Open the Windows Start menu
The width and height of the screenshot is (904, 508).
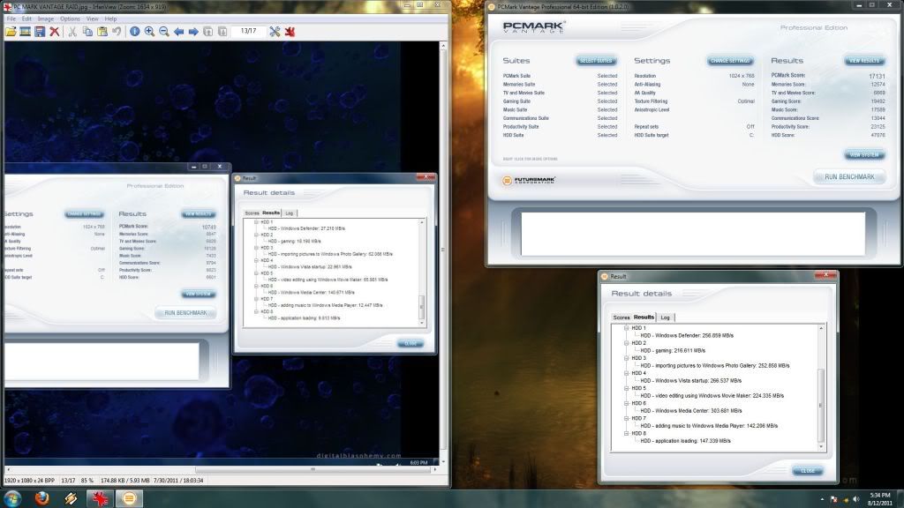click(x=12, y=498)
